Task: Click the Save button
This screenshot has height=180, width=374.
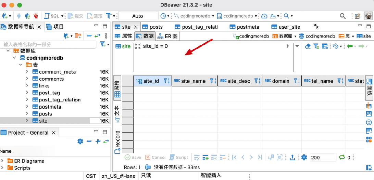Action: point(133,157)
